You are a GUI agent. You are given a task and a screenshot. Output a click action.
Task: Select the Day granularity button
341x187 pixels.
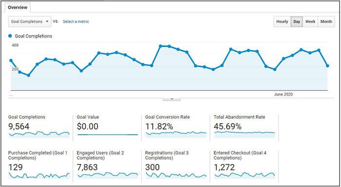[297, 22]
